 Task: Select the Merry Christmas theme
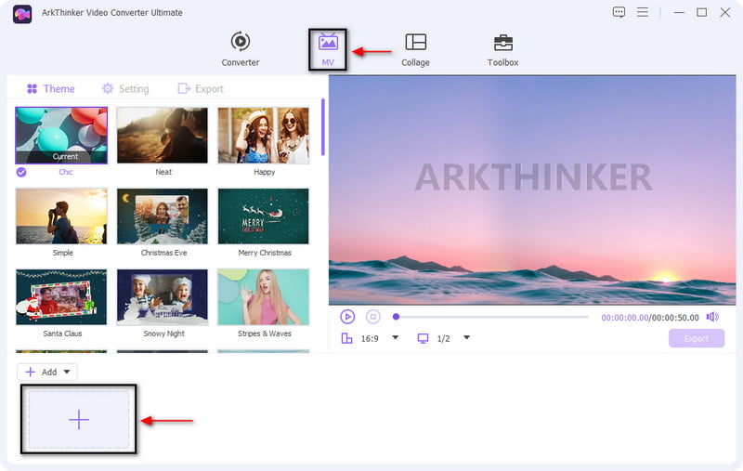coord(264,216)
